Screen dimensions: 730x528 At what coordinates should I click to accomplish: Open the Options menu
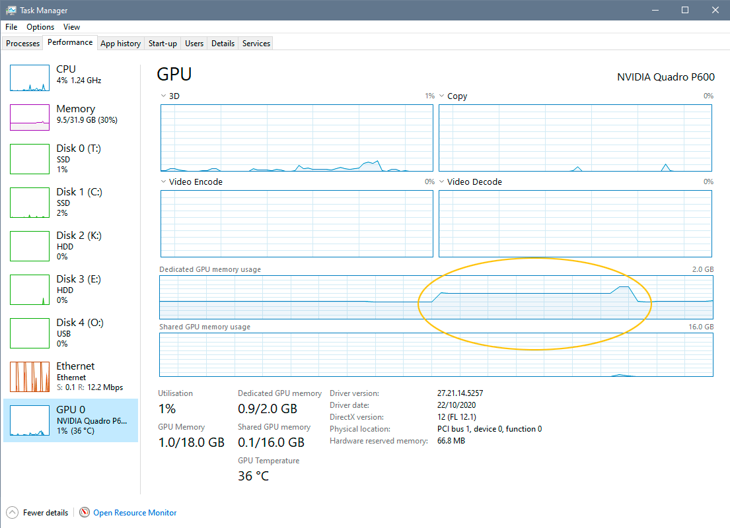click(x=40, y=27)
